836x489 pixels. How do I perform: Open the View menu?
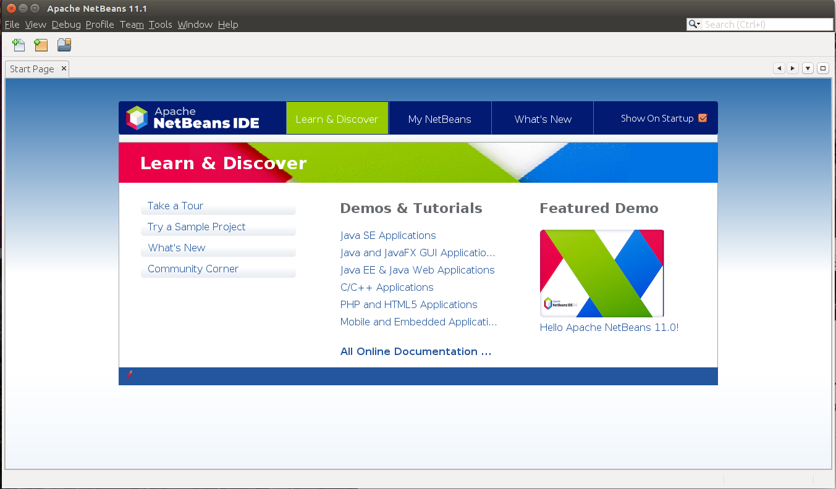(x=36, y=25)
